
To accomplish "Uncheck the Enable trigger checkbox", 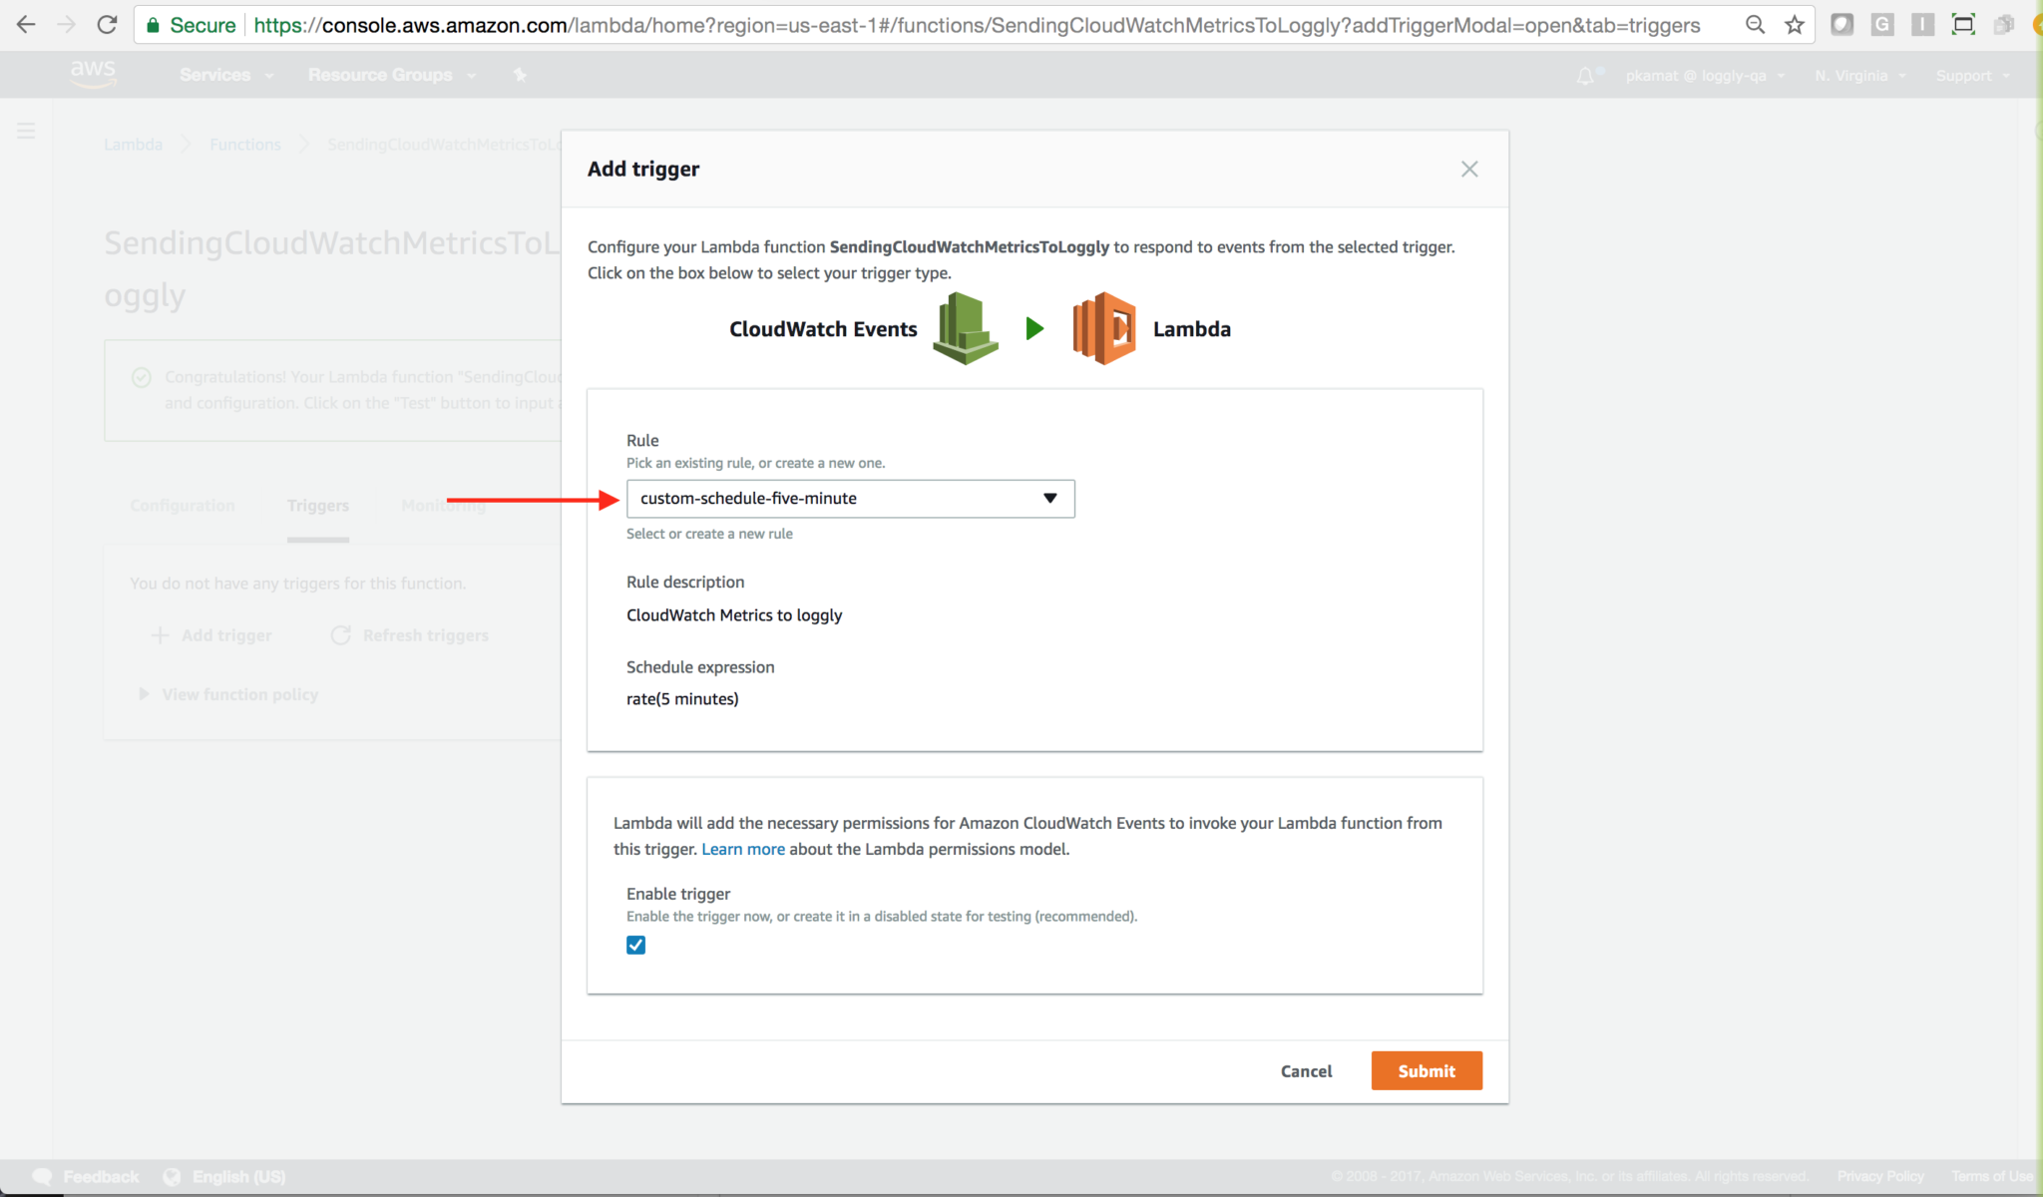I will 635,945.
